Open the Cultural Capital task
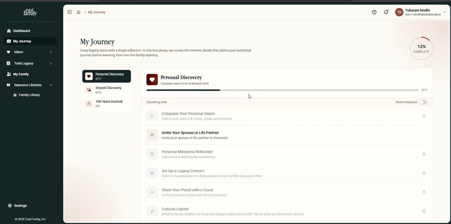 [287, 211]
